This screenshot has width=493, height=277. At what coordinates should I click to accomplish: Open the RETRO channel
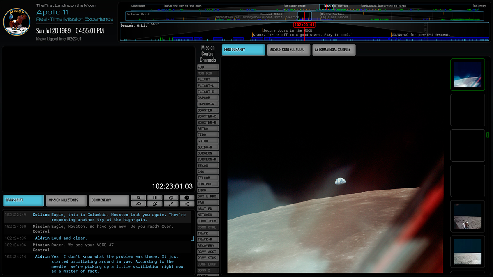click(208, 129)
